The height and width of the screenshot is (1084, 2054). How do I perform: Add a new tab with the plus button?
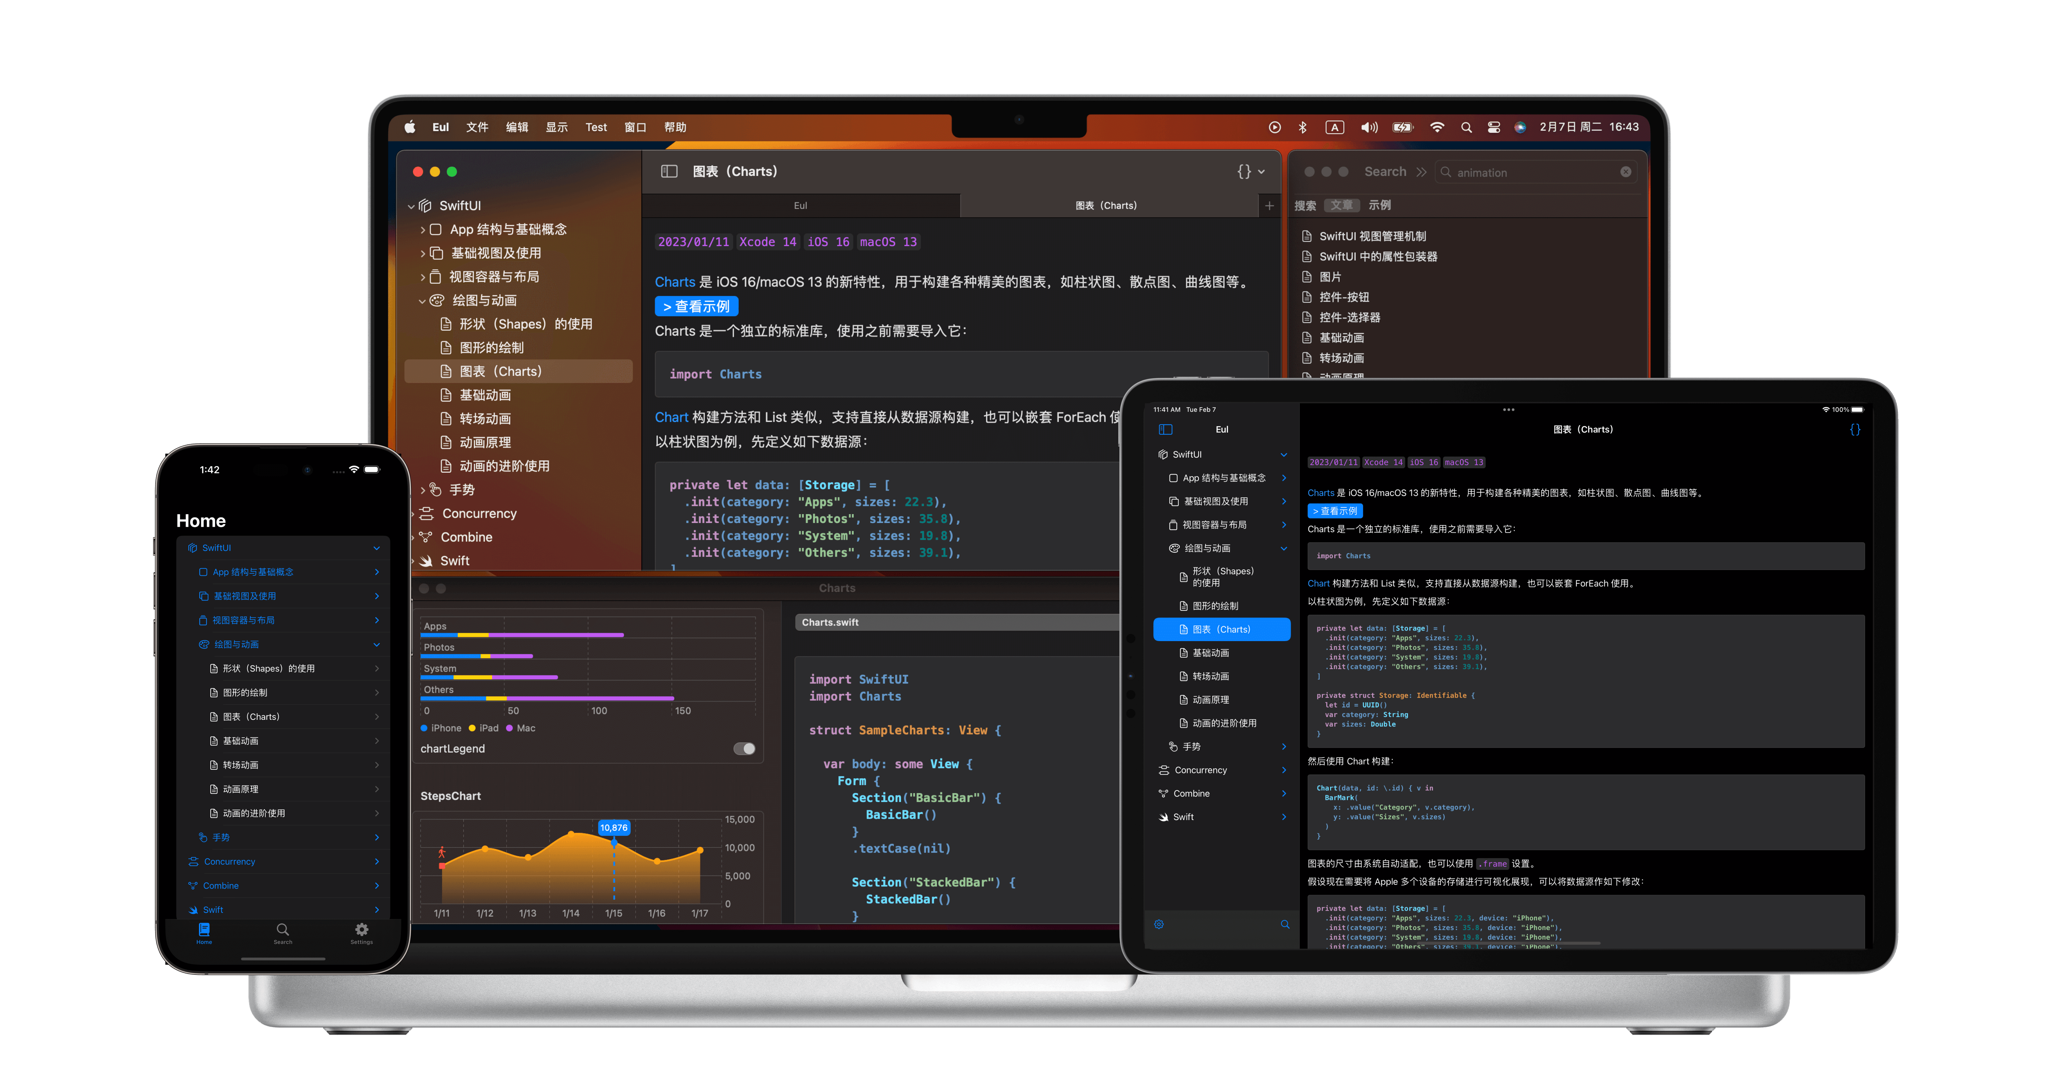coord(1269,206)
